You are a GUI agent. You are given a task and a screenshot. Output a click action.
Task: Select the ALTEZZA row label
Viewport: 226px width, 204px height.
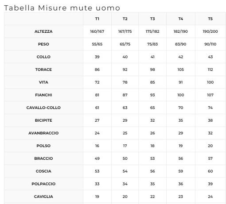43,31
